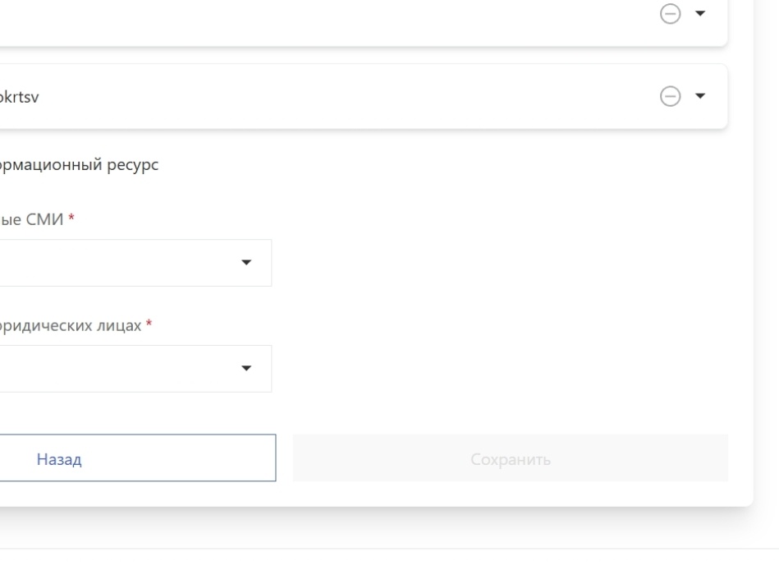Click the okrtsv row title text
The width and height of the screenshot is (779, 584).
(x=20, y=97)
